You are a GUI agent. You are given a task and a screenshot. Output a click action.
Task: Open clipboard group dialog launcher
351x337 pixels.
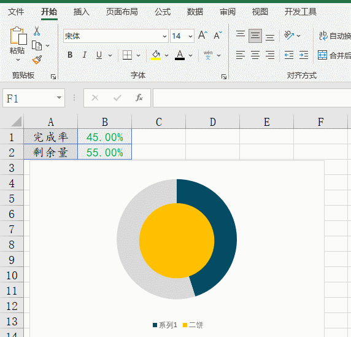pos(53,77)
